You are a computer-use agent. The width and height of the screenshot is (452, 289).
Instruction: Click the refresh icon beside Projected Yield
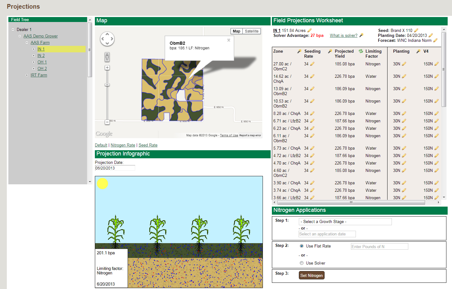pyautogui.click(x=361, y=51)
